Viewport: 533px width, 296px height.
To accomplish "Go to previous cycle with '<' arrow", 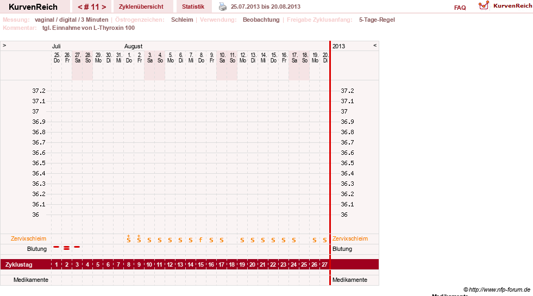I will point(80,7).
